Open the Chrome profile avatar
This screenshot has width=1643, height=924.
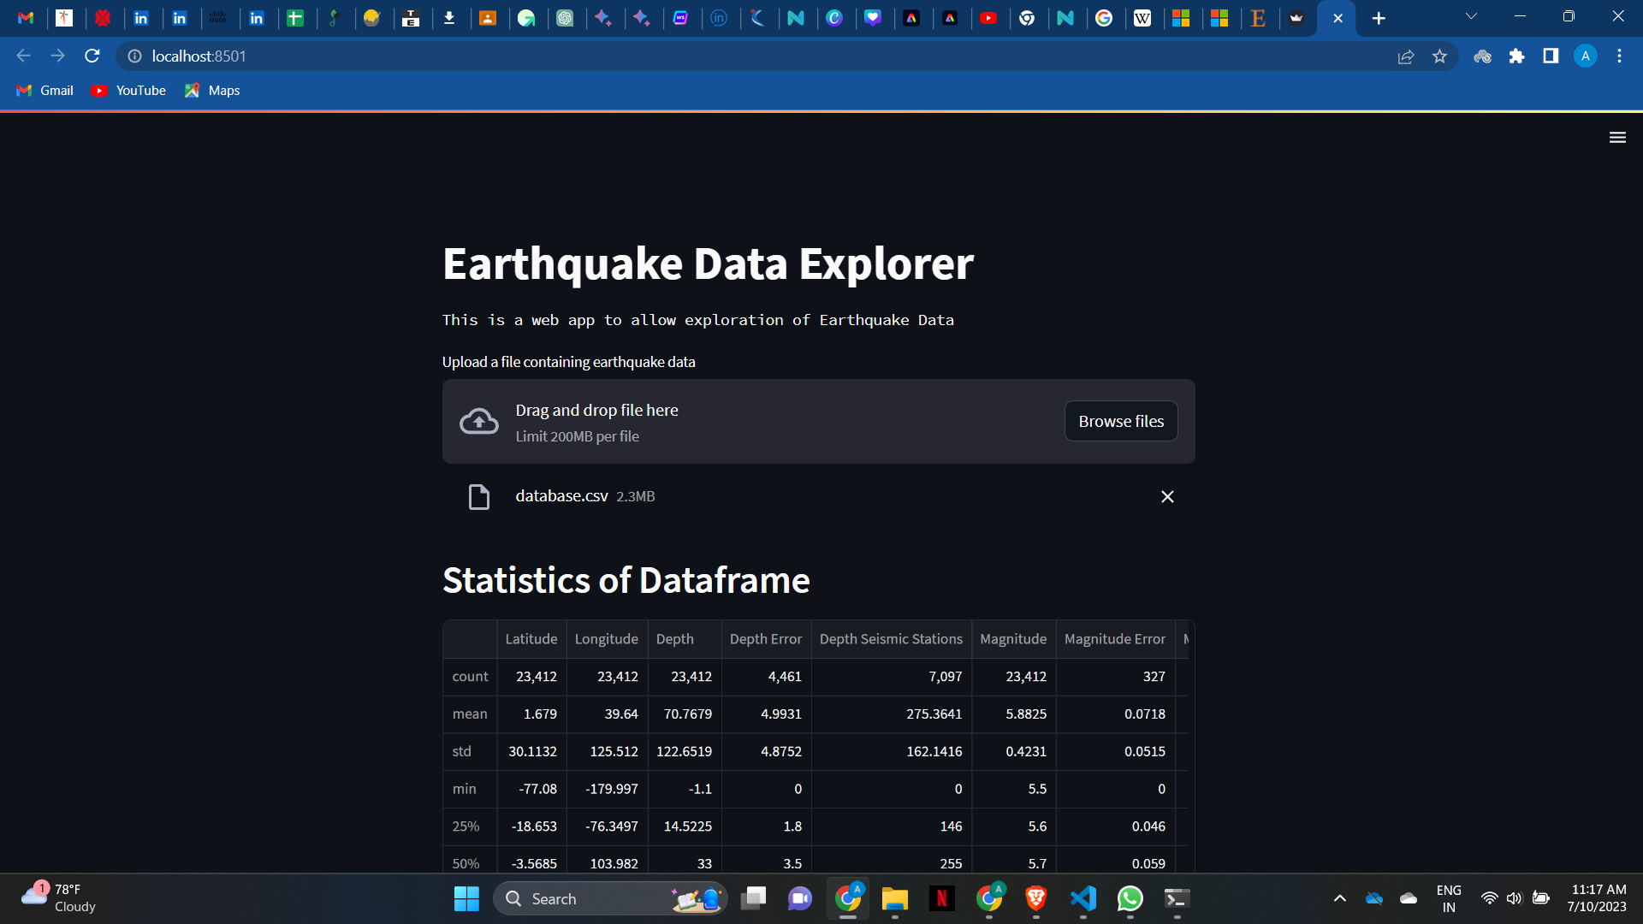(x=1586, y=56)
